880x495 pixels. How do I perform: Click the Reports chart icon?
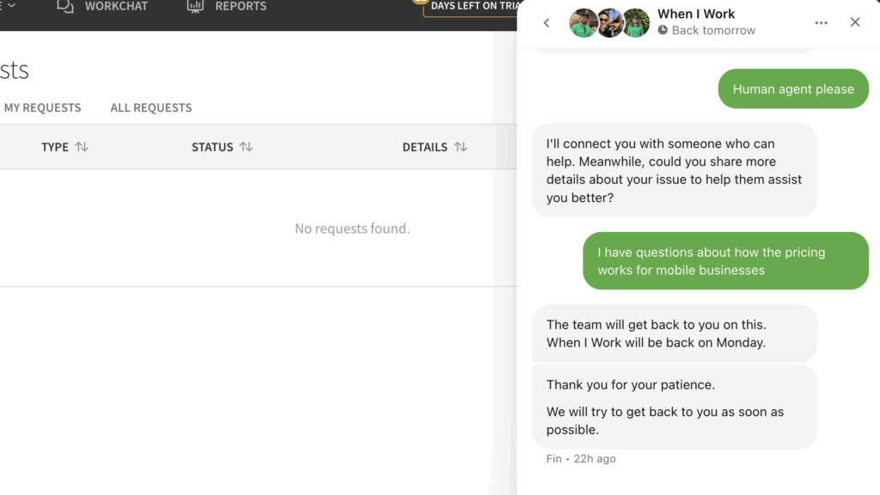pos(195,6)
